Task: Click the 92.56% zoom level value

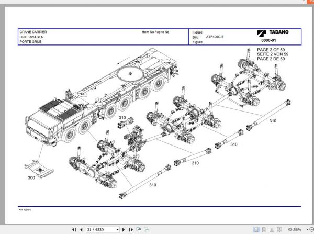Action: (x=295, y=230)
